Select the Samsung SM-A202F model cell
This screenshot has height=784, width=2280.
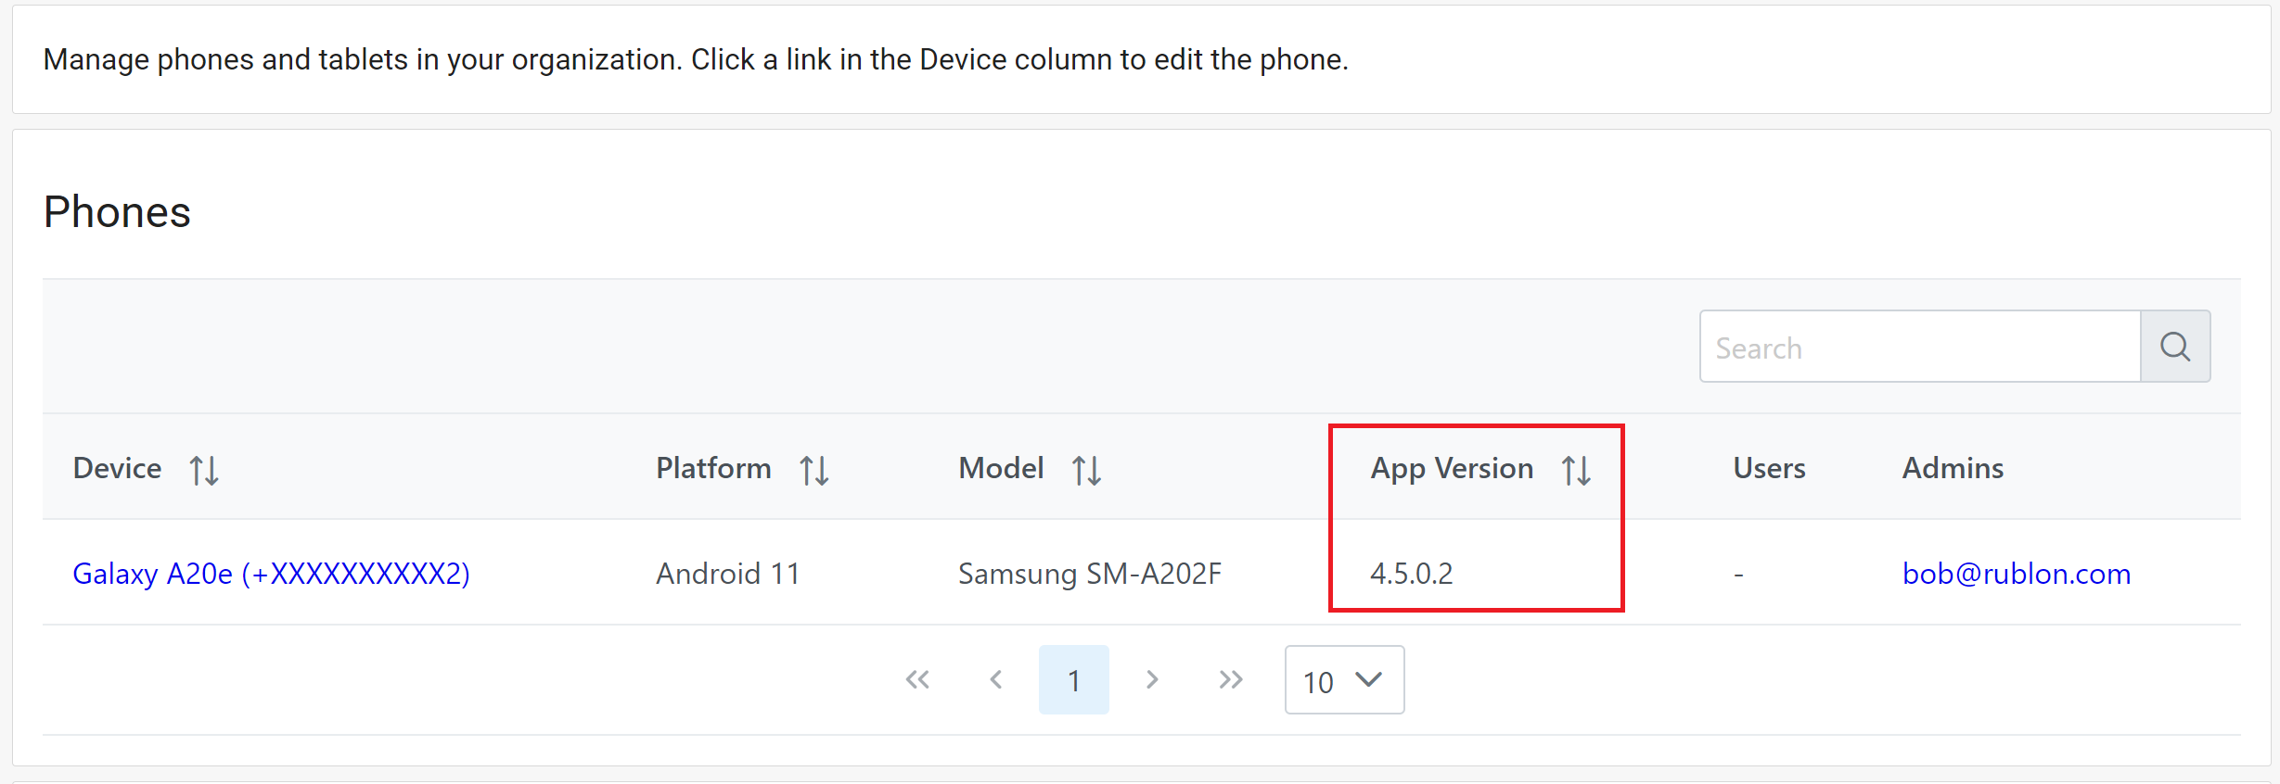point(1089,574)
